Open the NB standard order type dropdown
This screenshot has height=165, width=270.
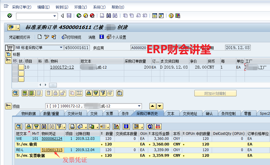[61, 48]
